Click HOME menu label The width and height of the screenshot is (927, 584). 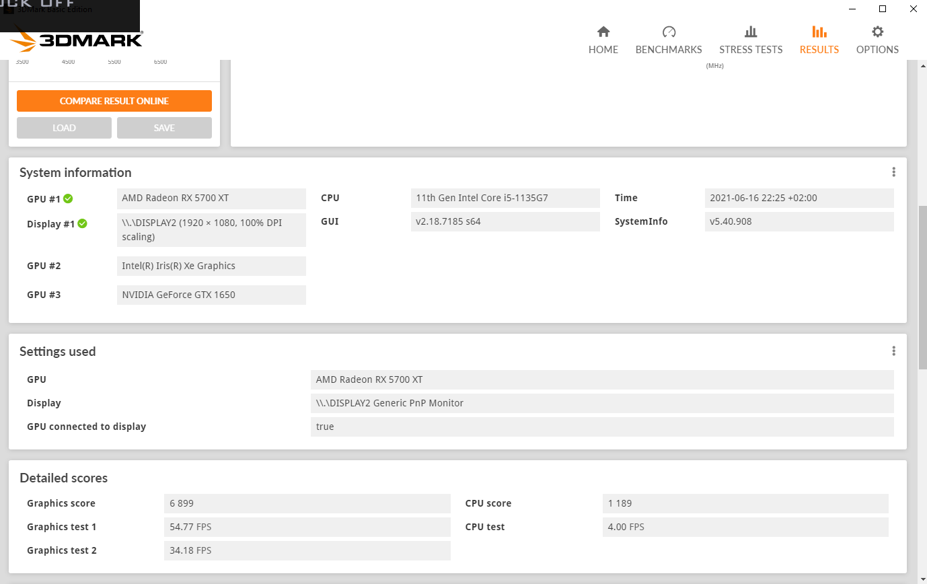click(603, 50)
